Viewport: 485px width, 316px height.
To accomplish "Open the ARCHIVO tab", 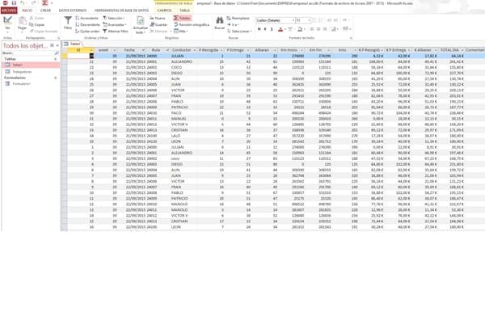I will [x=9, y=11].
